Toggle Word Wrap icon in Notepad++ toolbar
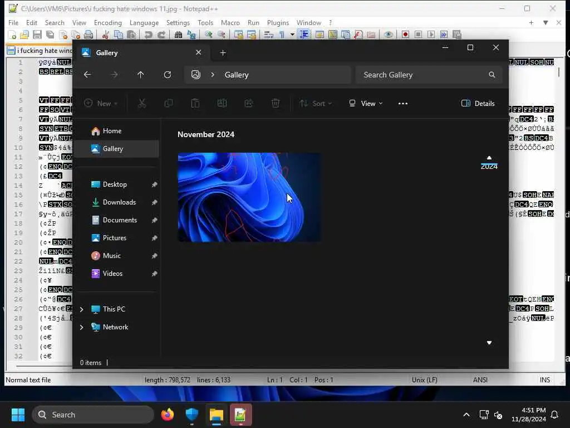The height and width of the screenshot is (428, 570). tap(268, 35)
